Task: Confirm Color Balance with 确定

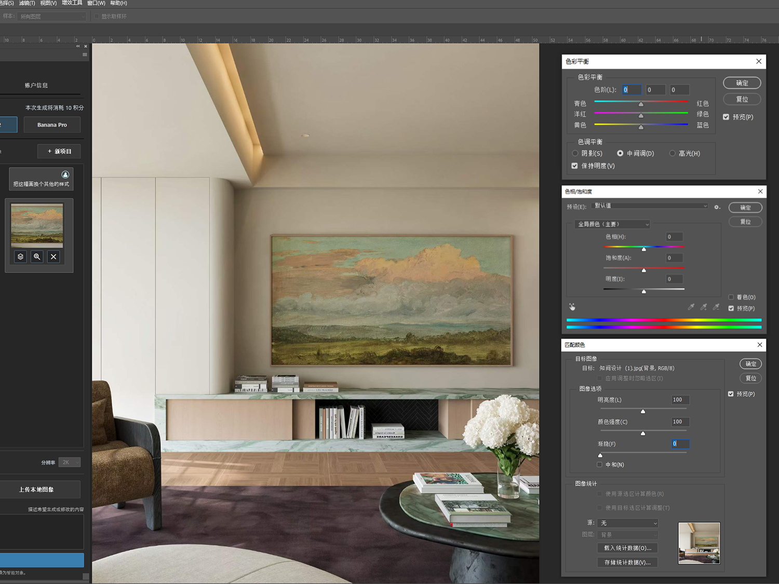Action: coord(742,83)
